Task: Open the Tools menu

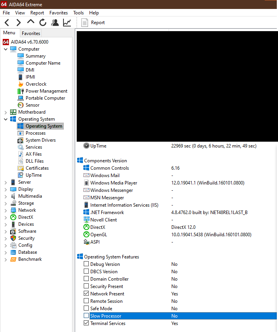Action: (78, 13)
